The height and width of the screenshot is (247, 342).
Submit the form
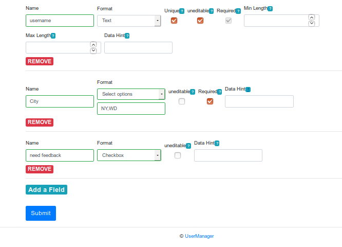click(x=41, y=213)
